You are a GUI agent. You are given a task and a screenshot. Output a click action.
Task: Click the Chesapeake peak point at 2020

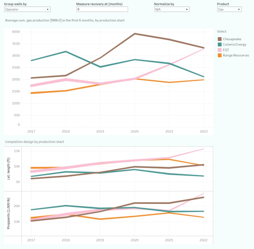[x=135, y=34]
